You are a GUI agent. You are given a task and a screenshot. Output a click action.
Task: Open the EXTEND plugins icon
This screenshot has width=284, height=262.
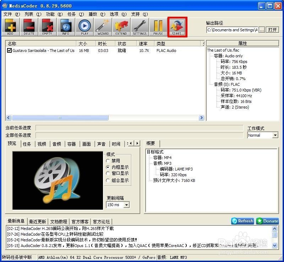pyautogui.click(x=121, y=27)
